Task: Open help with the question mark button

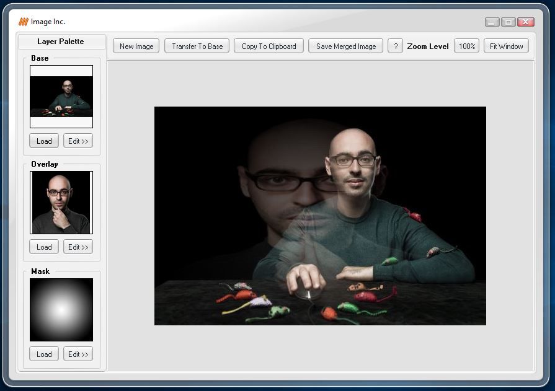Action: (395, 46)
